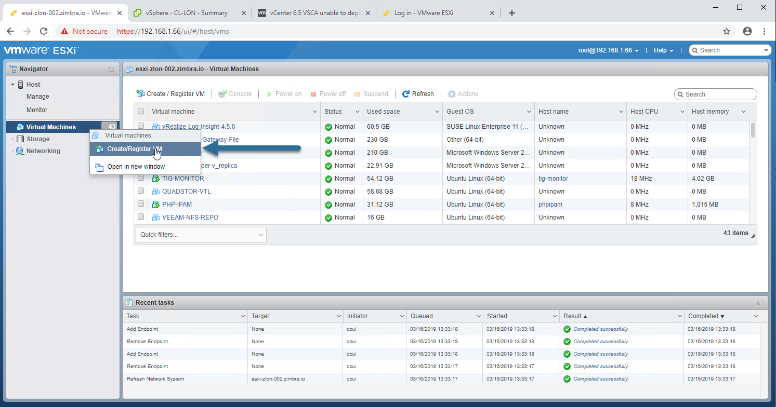Click the Refresh toolbar button
Screen dimensions: 776x407
pyautogui.click(x=418, y=94)
